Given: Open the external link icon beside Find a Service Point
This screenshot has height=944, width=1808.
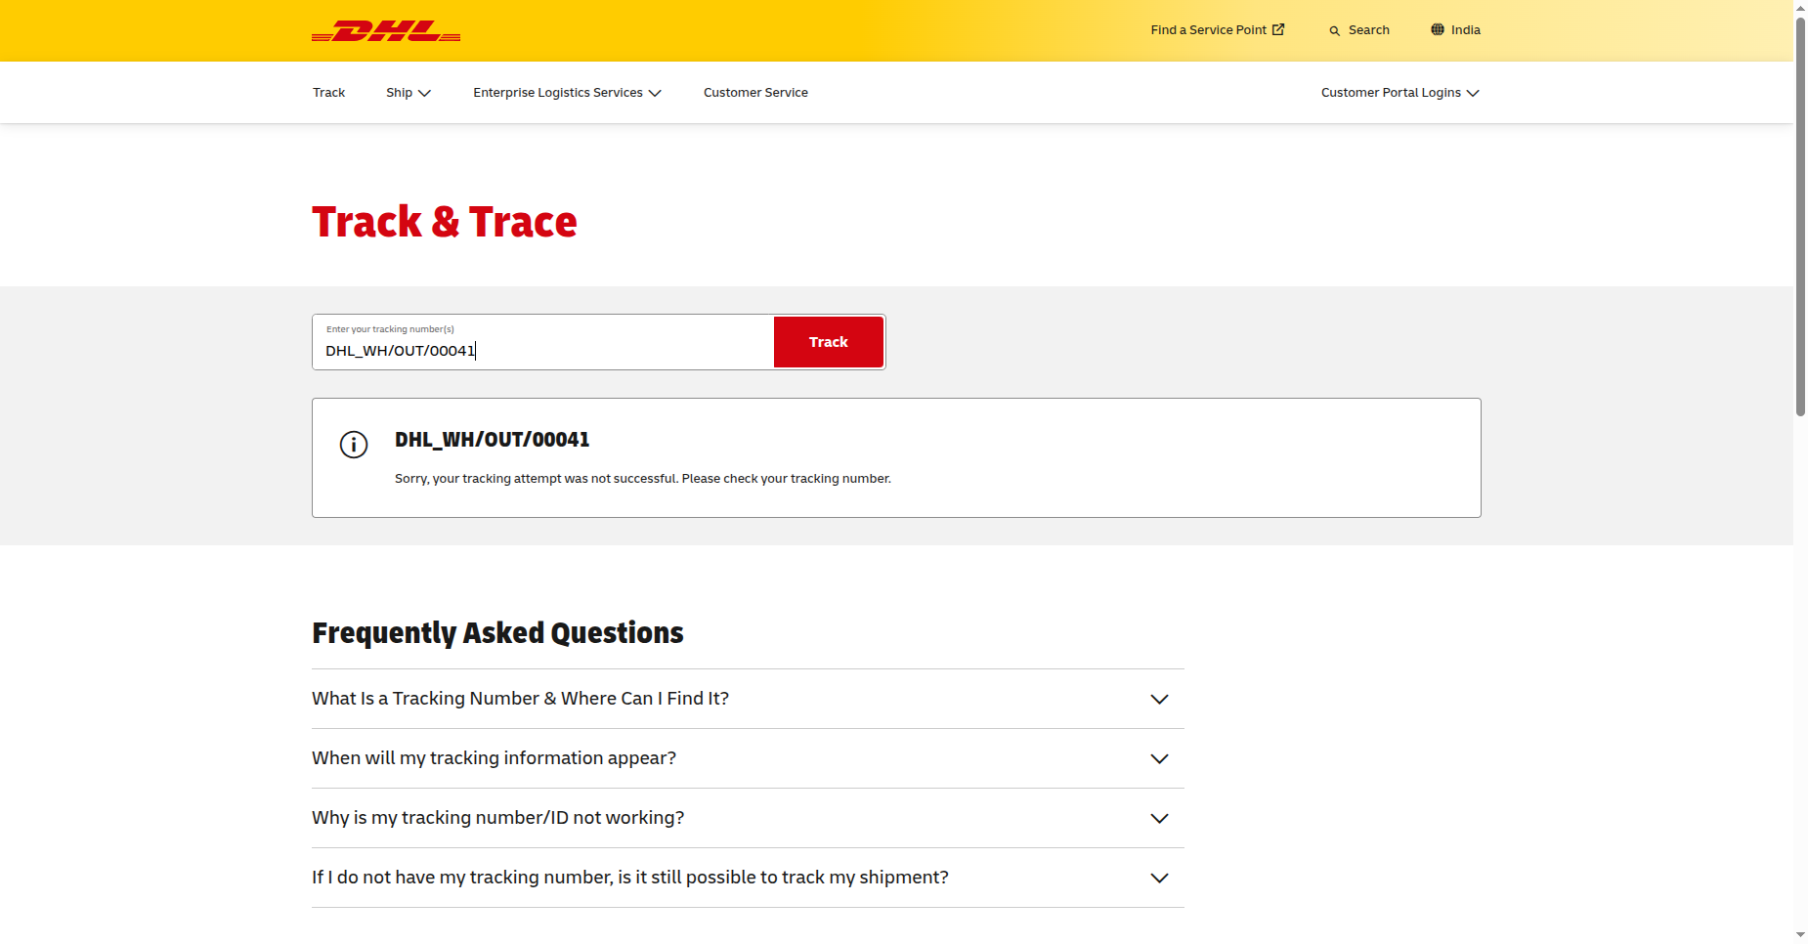Looking at the screenshot, I should pyautogui.click(x=1278, y=29).
